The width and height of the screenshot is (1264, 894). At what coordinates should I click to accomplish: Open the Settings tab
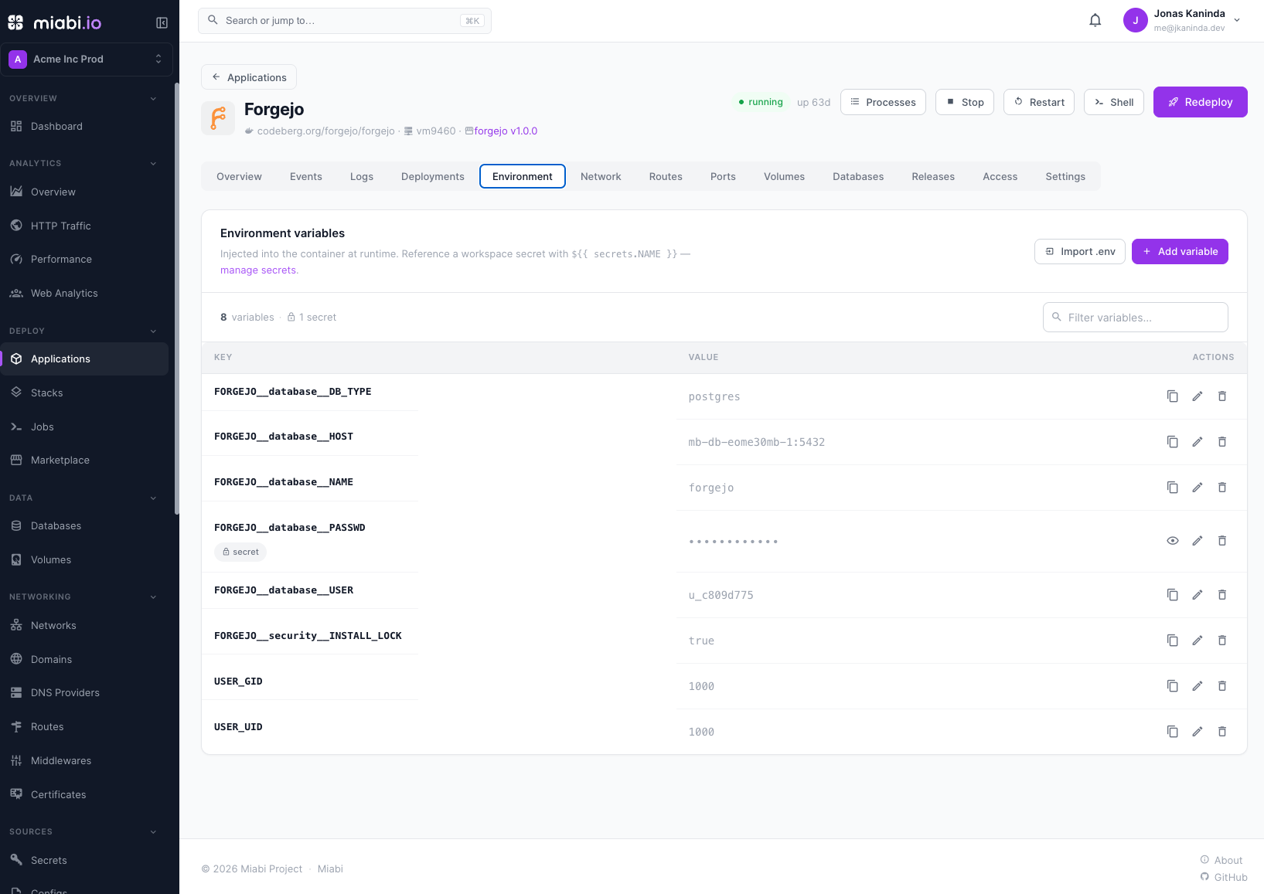(x=1065, y=176)
